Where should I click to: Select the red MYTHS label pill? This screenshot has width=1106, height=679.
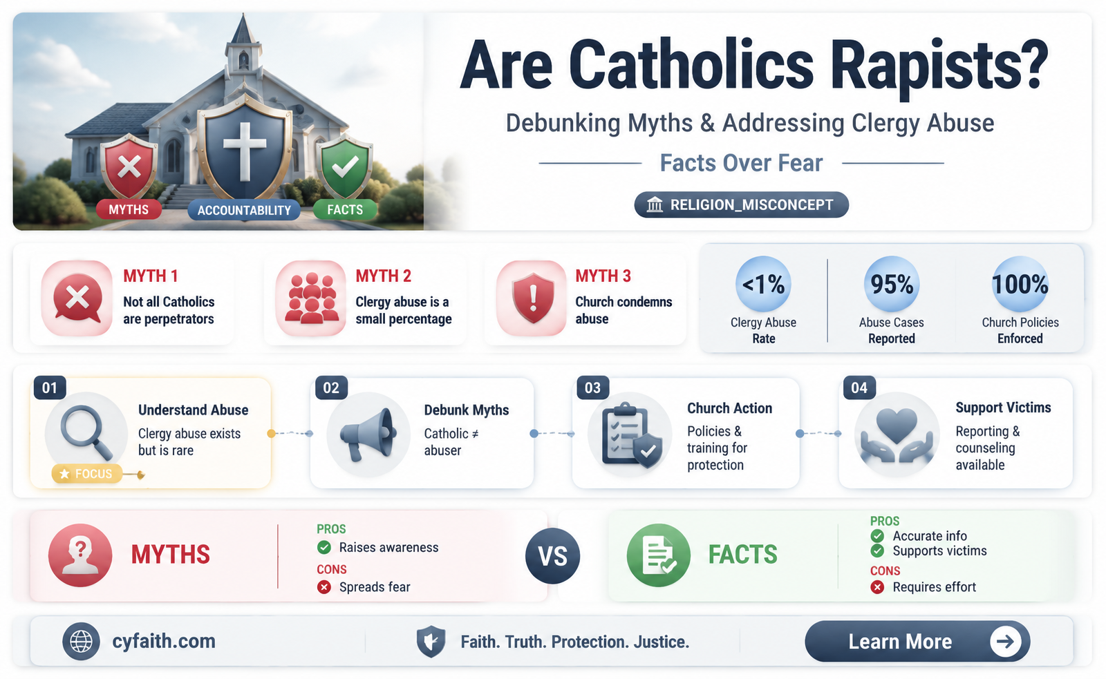tap(129, 209)
